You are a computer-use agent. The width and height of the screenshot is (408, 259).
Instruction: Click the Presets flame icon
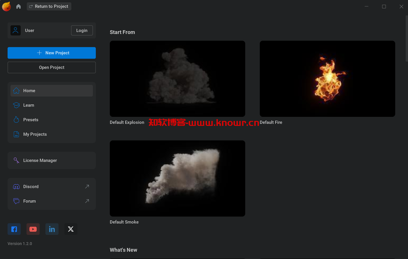coord(16,120)
